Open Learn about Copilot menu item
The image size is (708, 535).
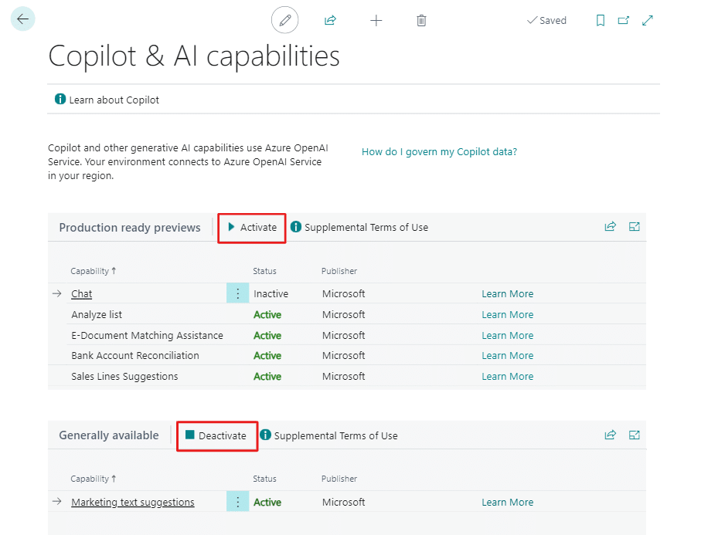[107, 100]
